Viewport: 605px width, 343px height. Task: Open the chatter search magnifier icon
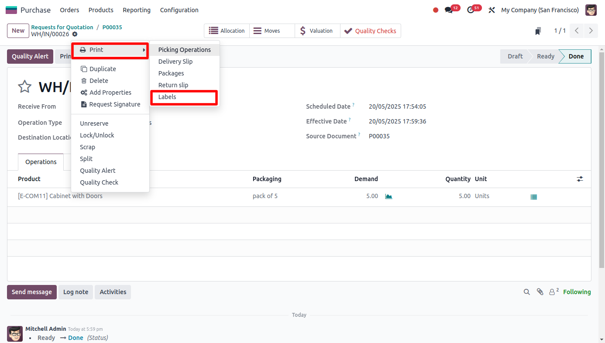526,292
